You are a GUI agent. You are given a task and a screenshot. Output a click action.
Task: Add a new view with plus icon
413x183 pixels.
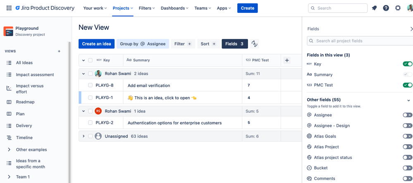coord(59,51)
